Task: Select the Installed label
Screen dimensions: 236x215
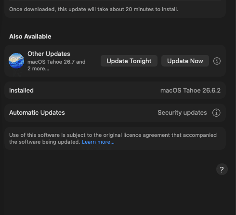Action: click(x=21, y=90)
